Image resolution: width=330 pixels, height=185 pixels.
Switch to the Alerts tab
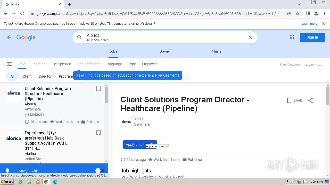(x=217, y=51)
